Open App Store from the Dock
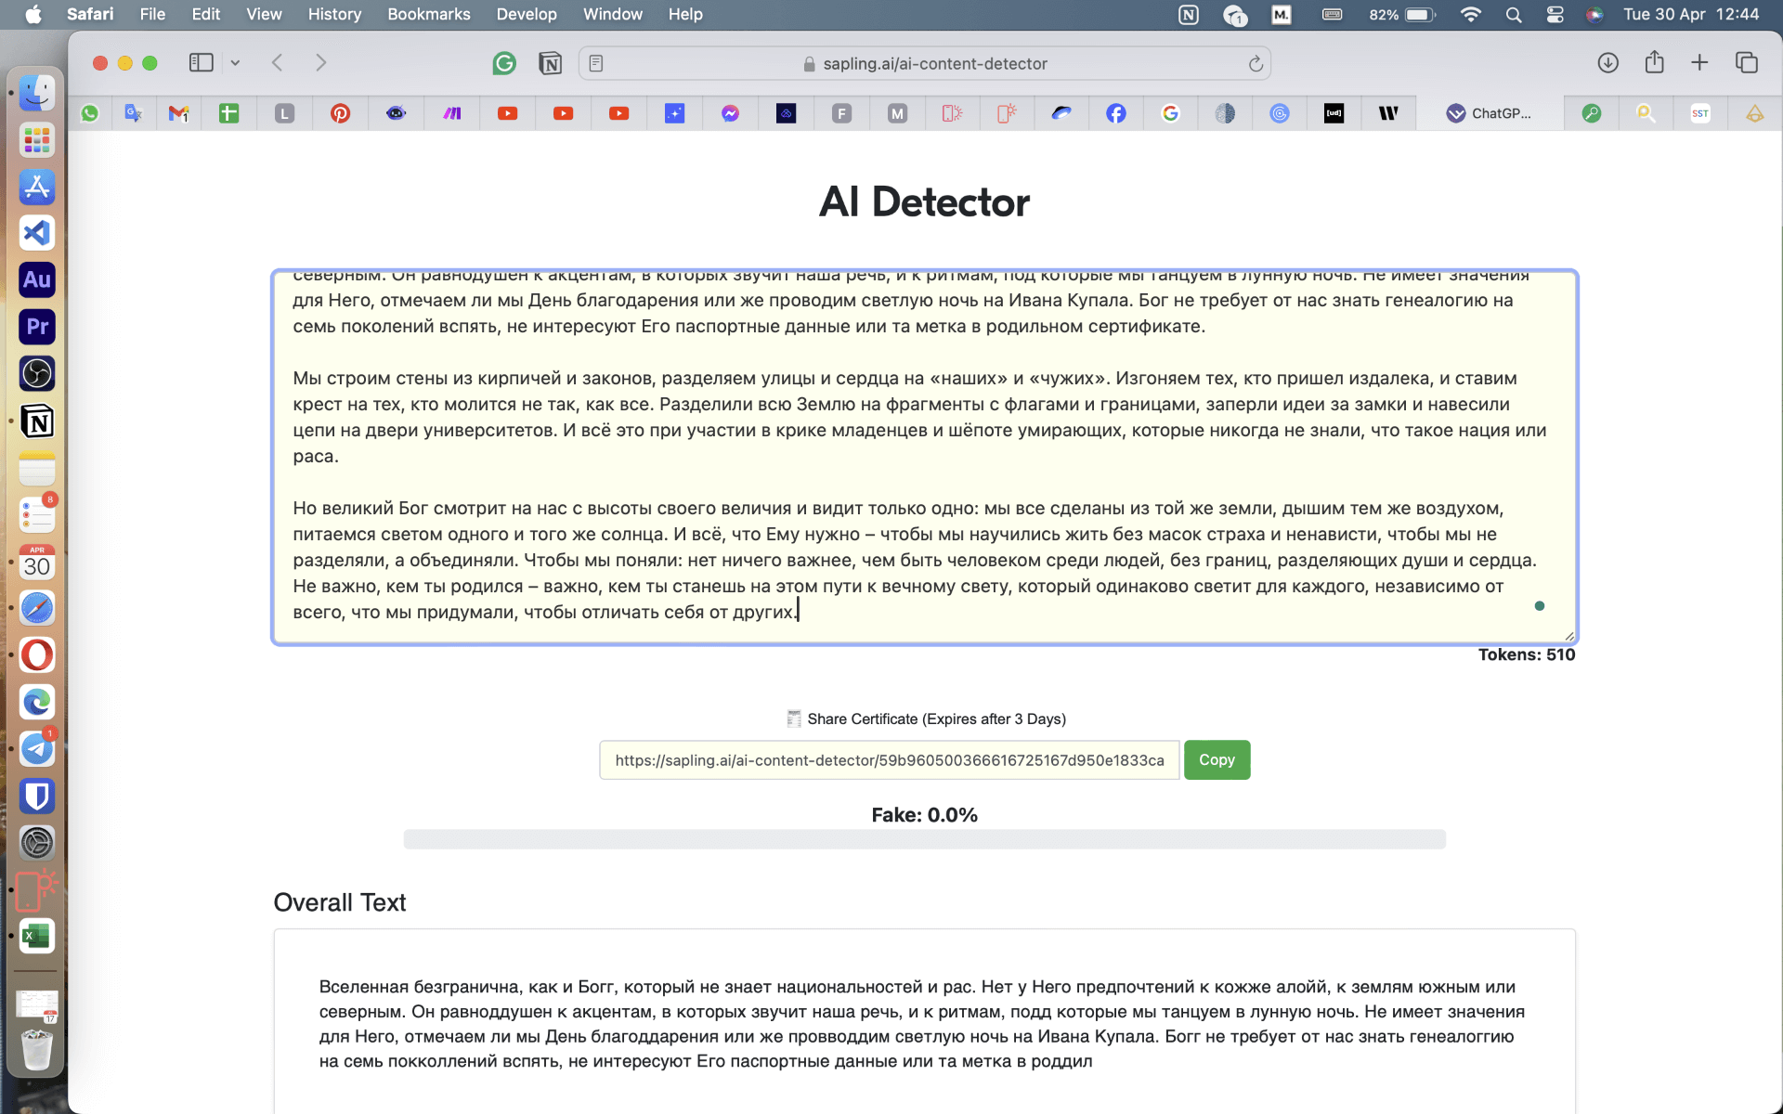Viewport: 1783px width, 1114px height. coord(37,187)
